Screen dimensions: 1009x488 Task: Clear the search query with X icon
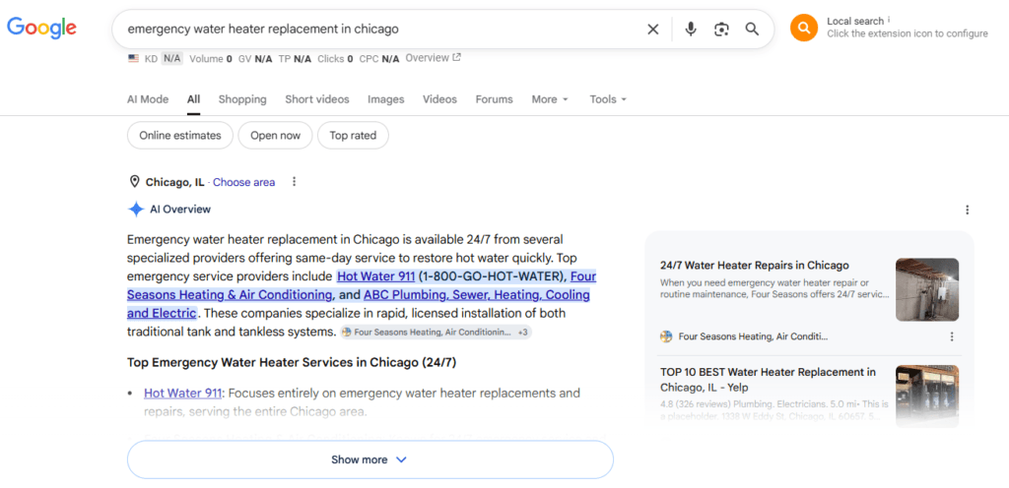[x=652, y=29]
